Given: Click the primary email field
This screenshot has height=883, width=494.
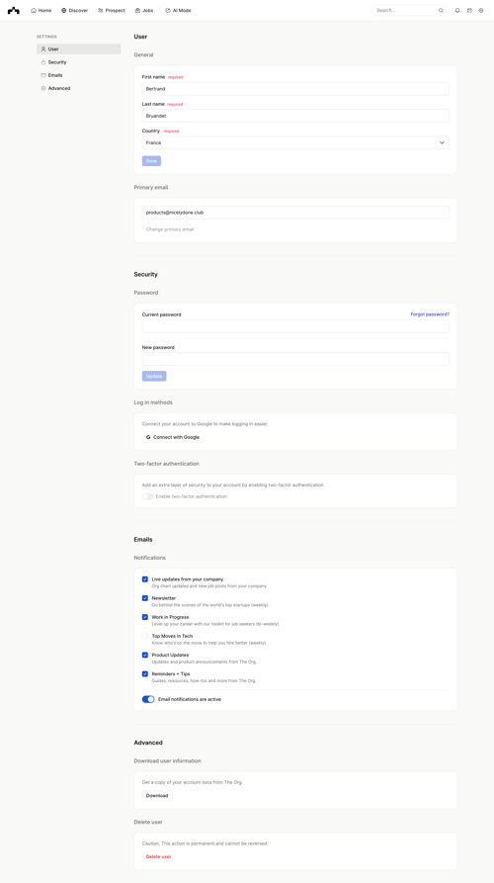Looking at the screenshot, I should tap(295, 213).
